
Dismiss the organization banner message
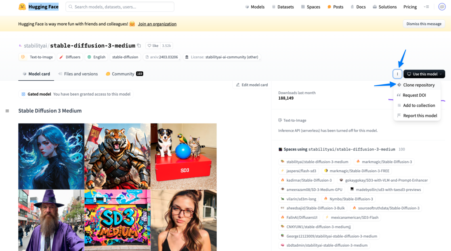point(424,24)
